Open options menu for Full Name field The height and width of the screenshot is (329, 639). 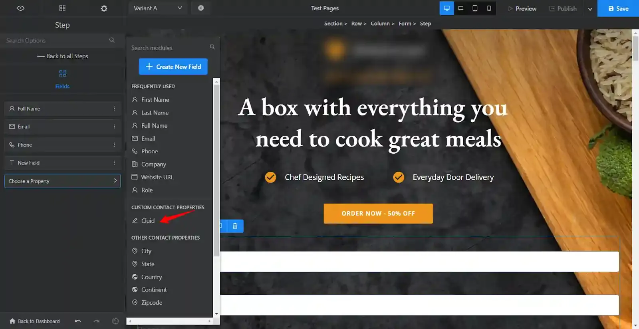114,109
